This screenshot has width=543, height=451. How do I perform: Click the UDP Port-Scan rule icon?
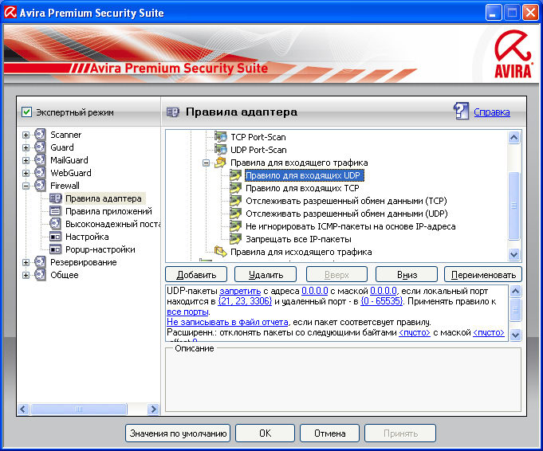pyautogui.click(x=221, y=150)
